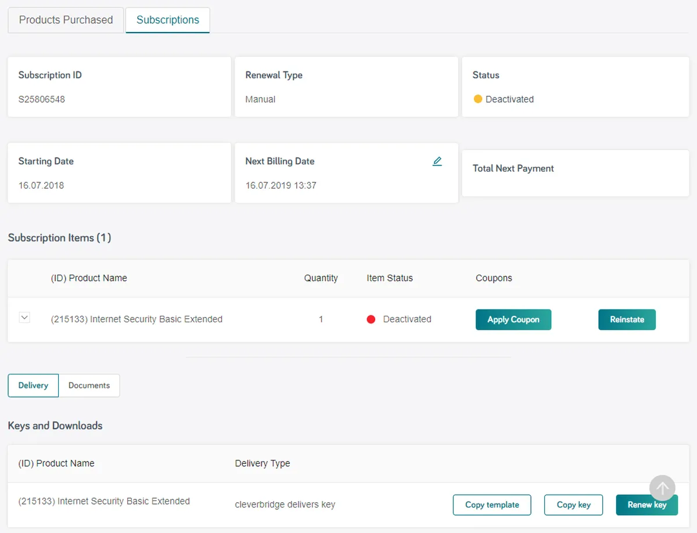Copy the key for Internet Security

(573, 505)
